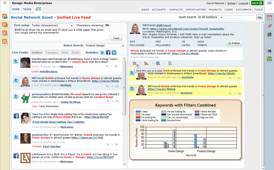Click the red pushpin icon
Image resolution: width=274 pixels, height=170 pixels.
pos(269,26)
